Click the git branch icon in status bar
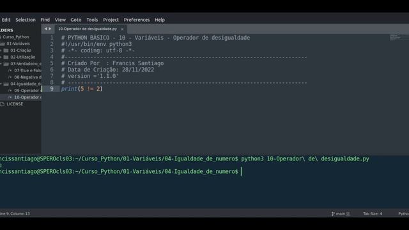Screen dimensions: 409x230 (x=333, y=213)
